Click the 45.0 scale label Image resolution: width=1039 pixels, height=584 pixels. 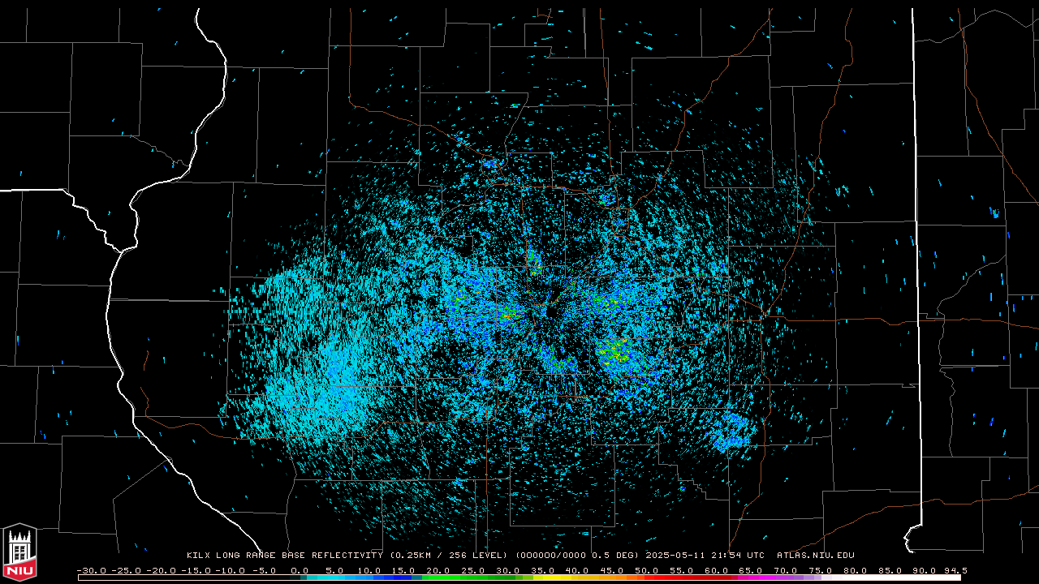point(611,570)
